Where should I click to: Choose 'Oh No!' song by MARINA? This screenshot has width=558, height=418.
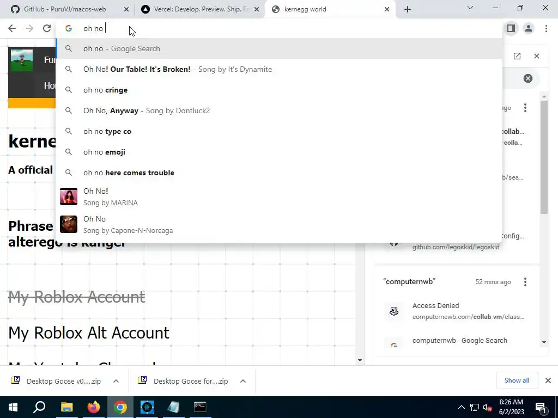279,196
